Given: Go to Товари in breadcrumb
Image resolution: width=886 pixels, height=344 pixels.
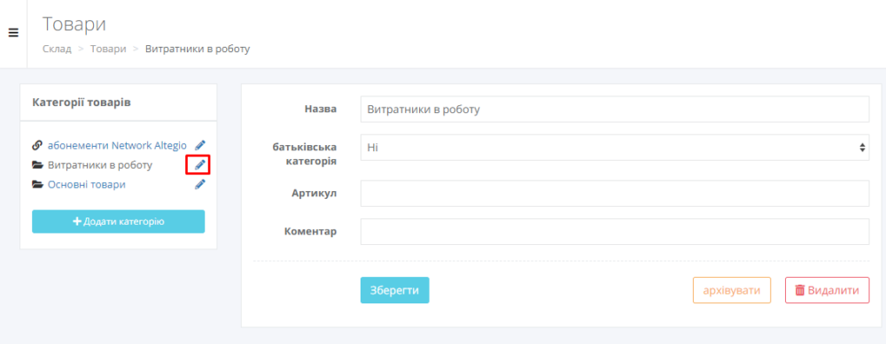Looking at the screenshot, I should 108,49.
